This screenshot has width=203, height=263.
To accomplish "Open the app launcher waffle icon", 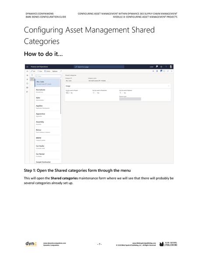I will tap(27, 67).
